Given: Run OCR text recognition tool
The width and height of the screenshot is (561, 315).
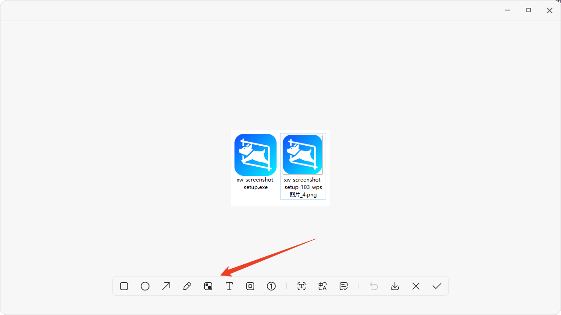Looking at the screenshot, I should coord(302,286).
